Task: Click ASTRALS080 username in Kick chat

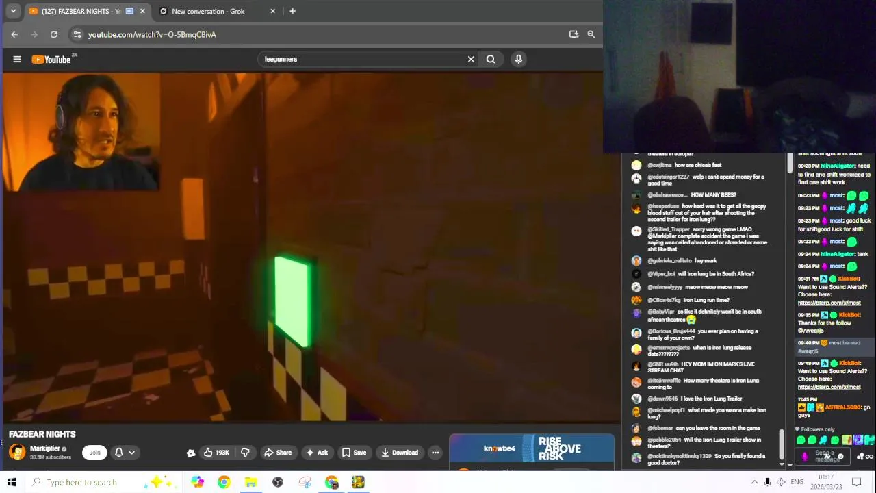Action: click(842, 407)
